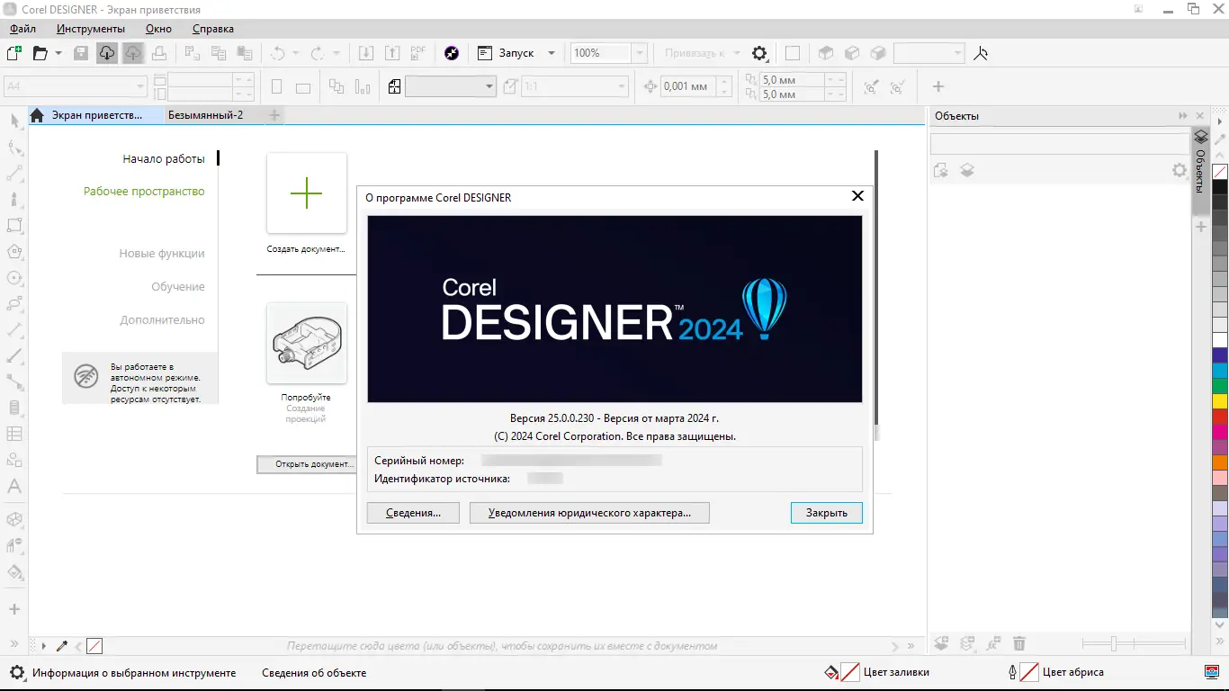This screenshot has height=691, width=1229.
Task: Click the Welcome screen home icon
Action: [37, 115]
